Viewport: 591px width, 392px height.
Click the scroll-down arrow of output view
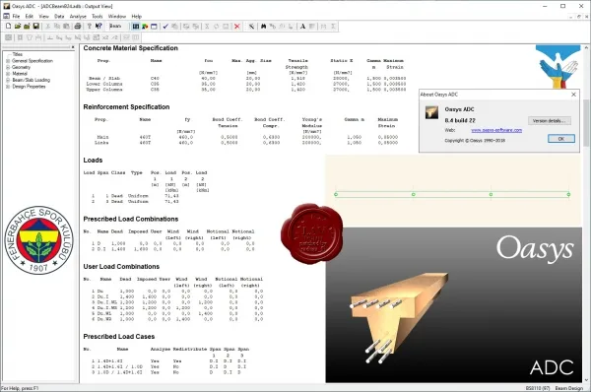[586, 380]
